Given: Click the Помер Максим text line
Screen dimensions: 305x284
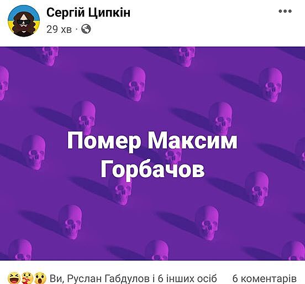Looking at the screenshot, I should pyautogui.click(x=152, y=141).
